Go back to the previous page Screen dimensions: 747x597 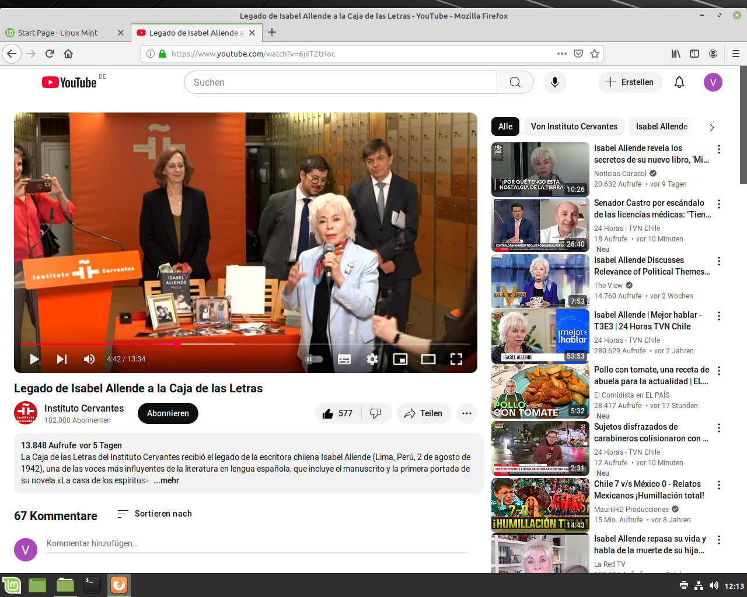[12, 54]
